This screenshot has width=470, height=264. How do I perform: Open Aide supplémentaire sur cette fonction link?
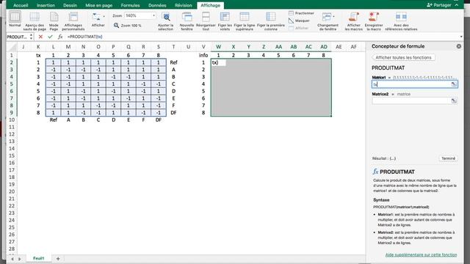point(421,254)
